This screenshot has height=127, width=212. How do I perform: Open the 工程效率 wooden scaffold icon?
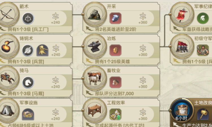coord(95,111)
